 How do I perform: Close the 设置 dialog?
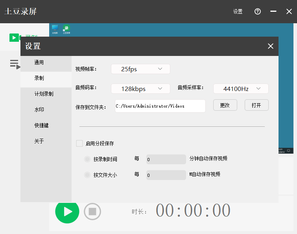click(271, 46)
